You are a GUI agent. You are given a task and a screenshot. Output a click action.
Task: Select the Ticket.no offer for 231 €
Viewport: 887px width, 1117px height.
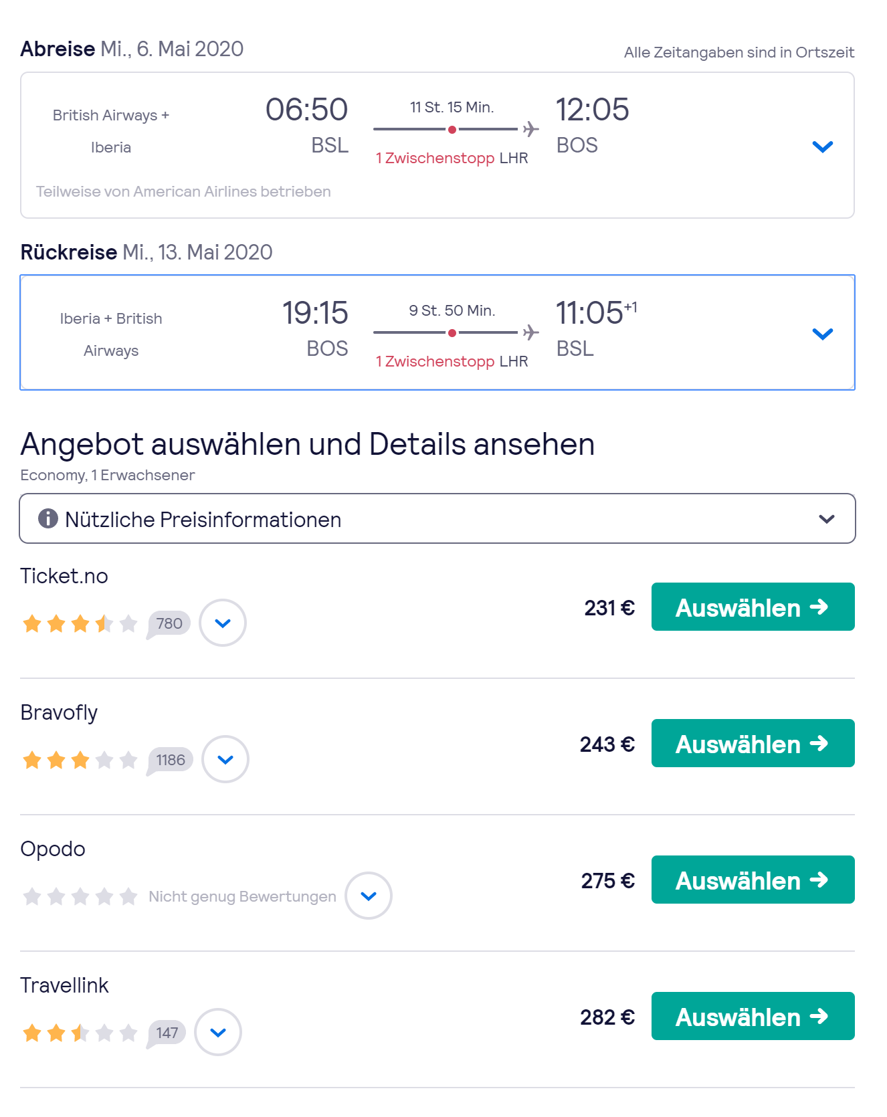(x=753, y=607)
